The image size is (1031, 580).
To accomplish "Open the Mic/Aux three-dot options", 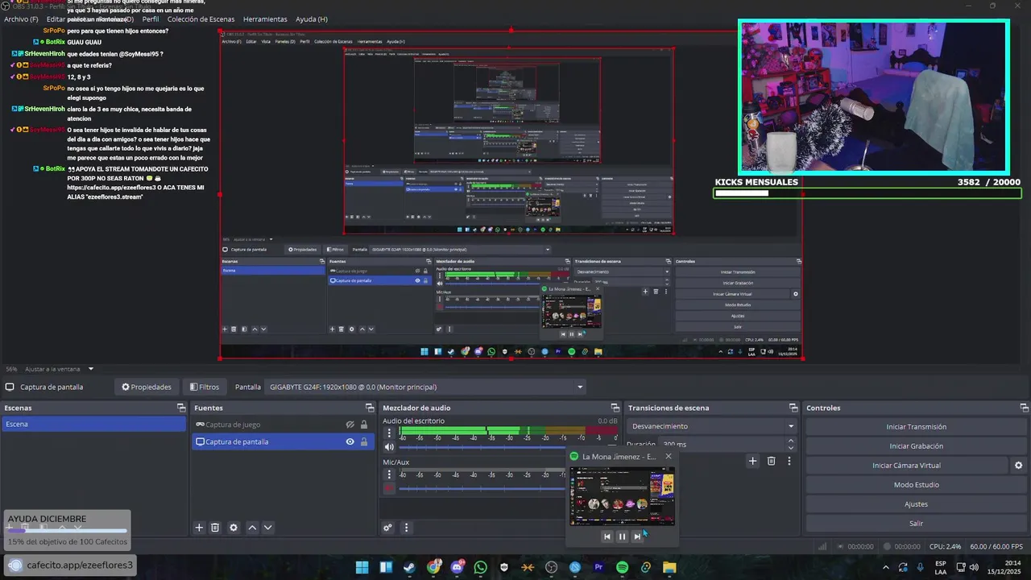I will coord(389,474).
